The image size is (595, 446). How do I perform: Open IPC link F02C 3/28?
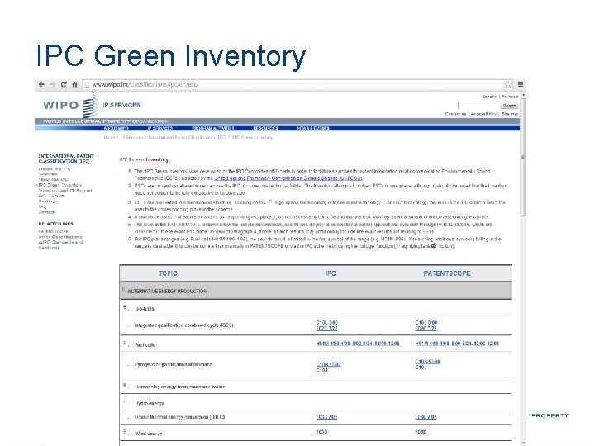326,329
